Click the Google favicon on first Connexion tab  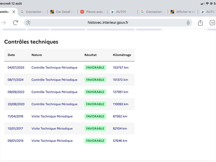tap(22, 12)
